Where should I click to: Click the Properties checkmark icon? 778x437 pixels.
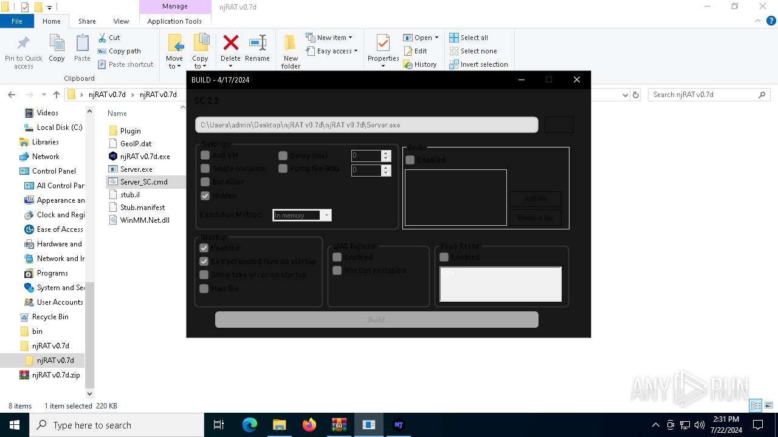pyautogui.click(x=383, y=43)
